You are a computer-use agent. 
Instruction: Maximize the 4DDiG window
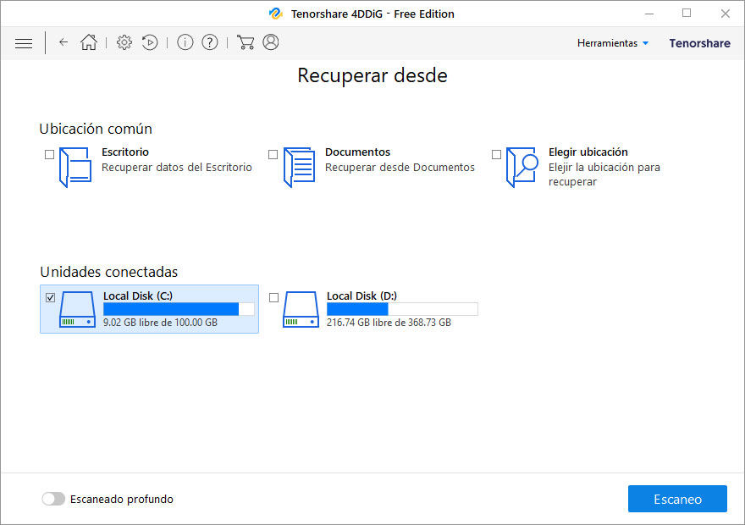[687, 14]
